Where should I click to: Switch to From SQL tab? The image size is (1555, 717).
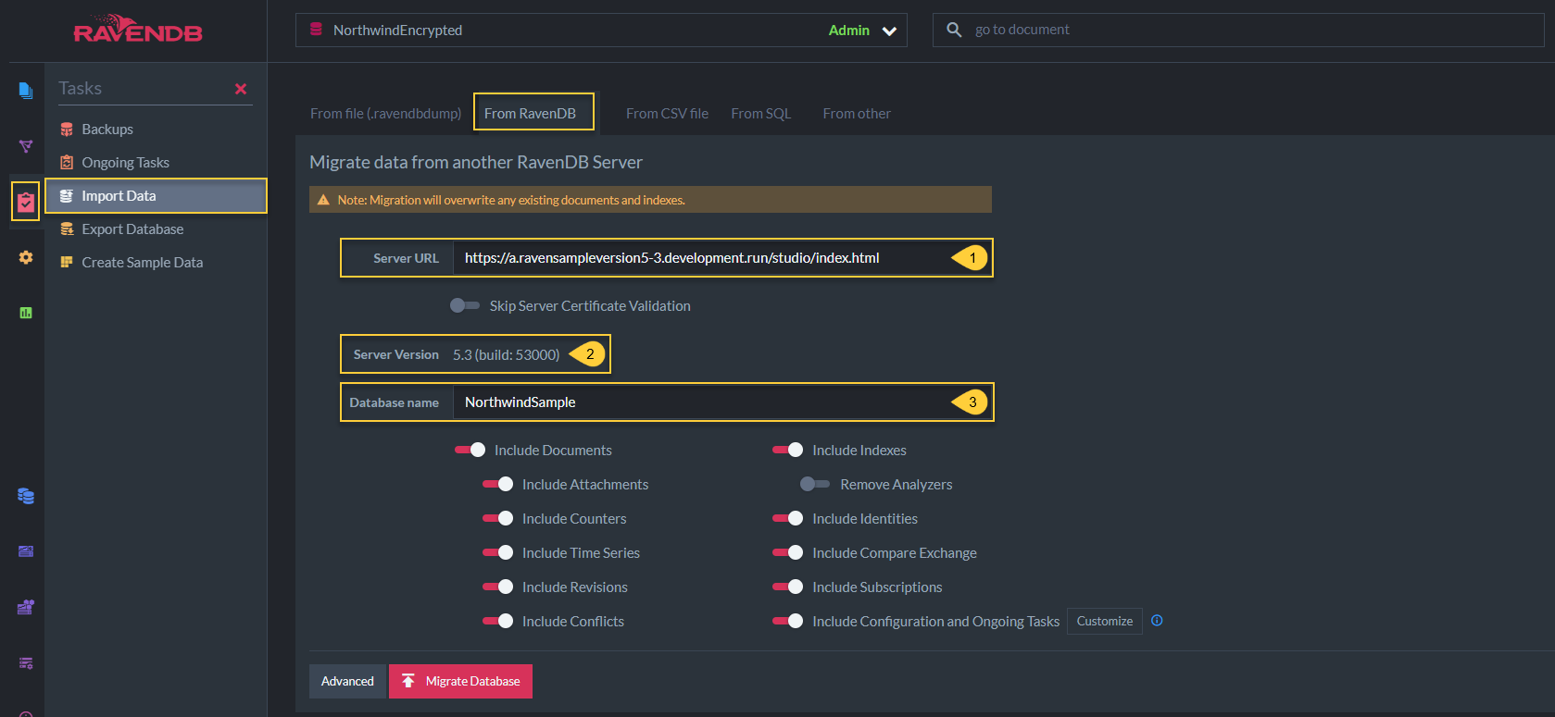pos(761,113)
